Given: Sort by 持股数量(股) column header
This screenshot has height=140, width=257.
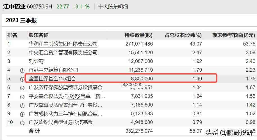Looking at the screenshot, I should point(138,35).
